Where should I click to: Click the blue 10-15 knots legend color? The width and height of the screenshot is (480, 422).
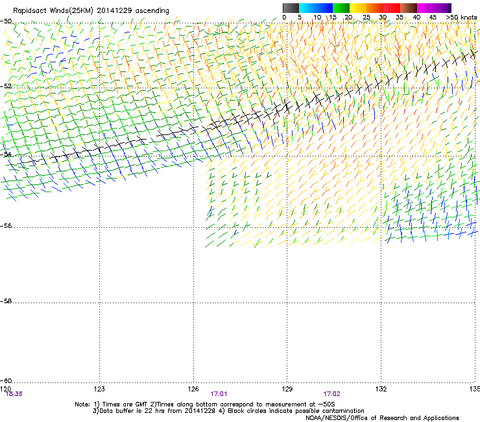324,8
